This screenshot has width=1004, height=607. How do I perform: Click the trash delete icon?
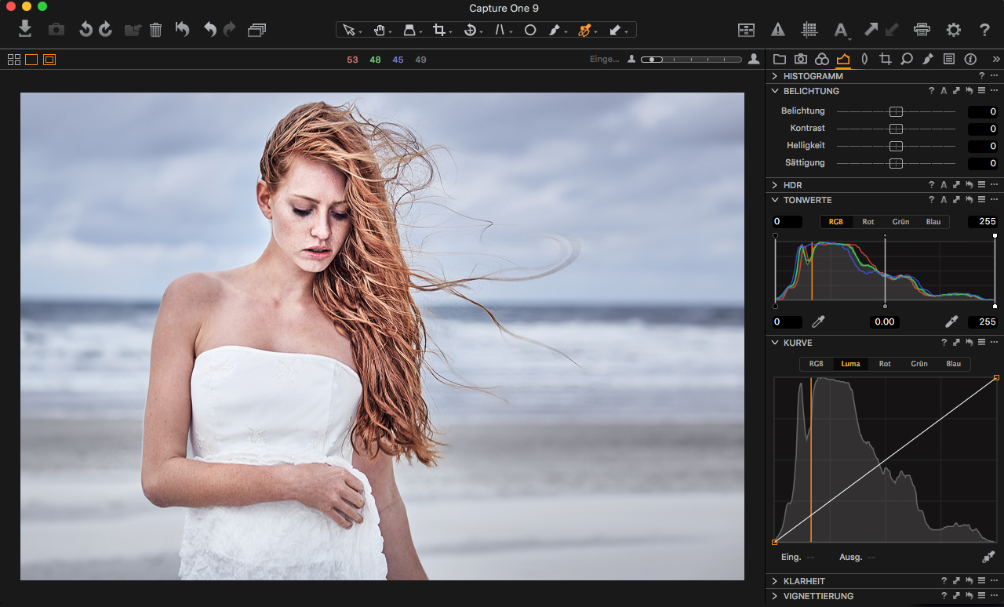[155, 30]
